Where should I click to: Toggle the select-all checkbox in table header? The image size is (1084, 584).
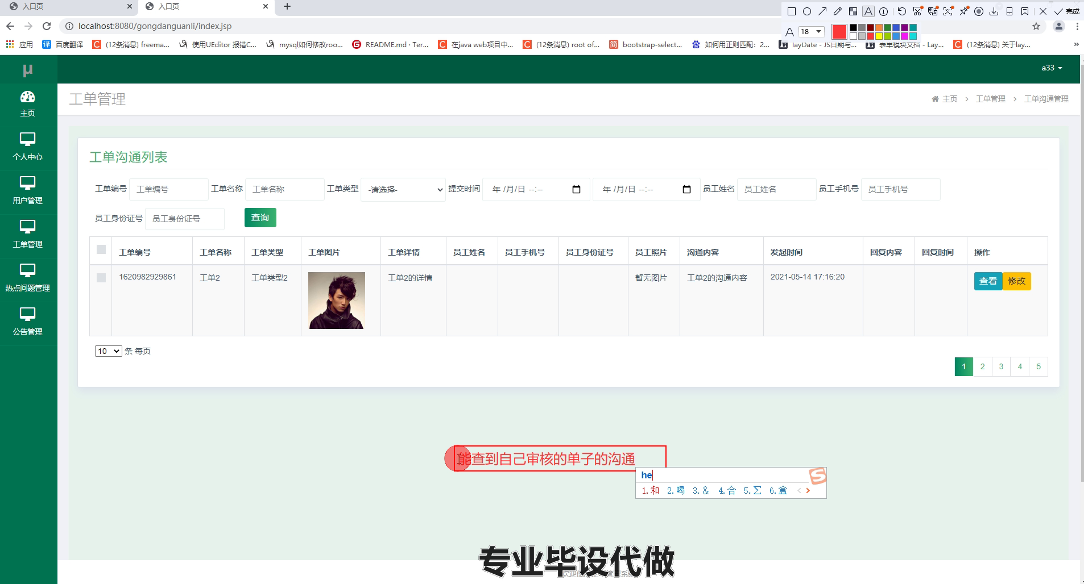(101, 249)
